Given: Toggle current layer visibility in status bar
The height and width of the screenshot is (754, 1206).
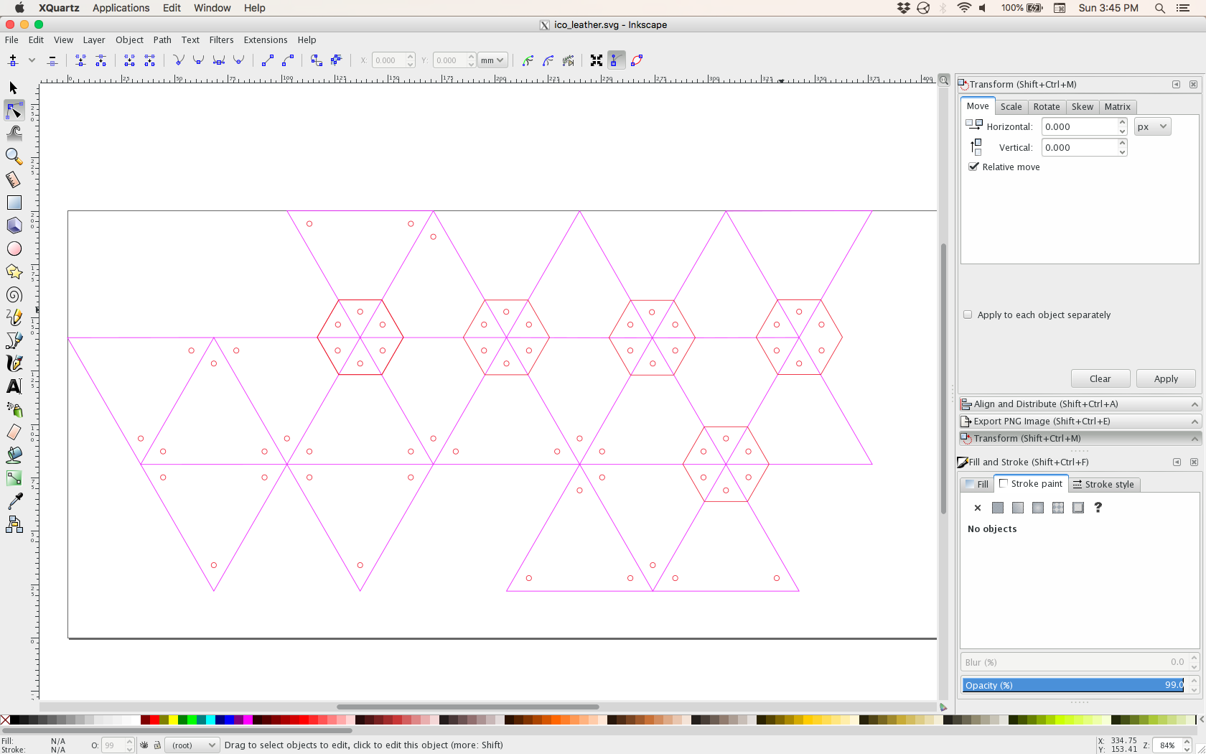Looking at the screenshot, I should point(144,745).
